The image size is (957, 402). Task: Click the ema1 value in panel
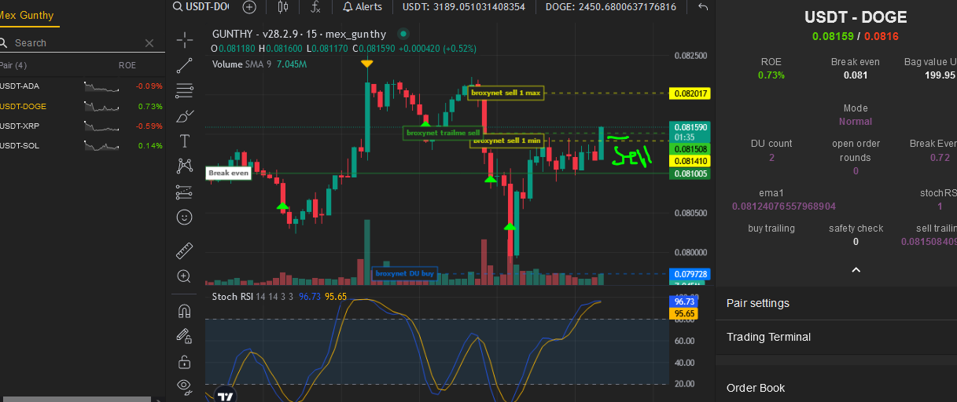(x=784, y=206)
